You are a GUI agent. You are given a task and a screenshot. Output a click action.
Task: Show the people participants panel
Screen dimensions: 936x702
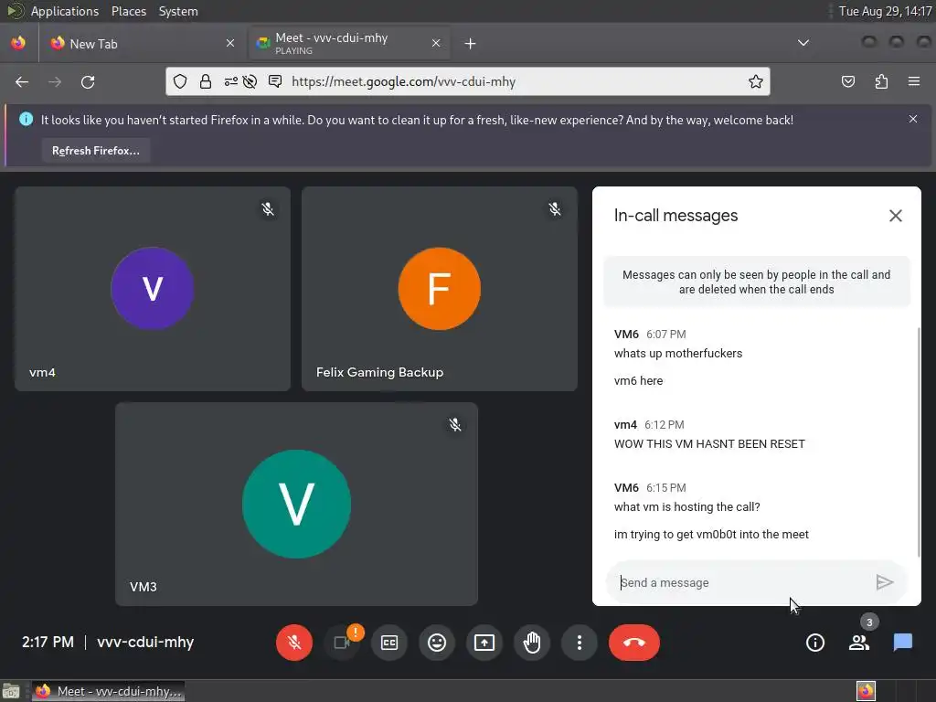pyautogui.click(x=859, y=643)
